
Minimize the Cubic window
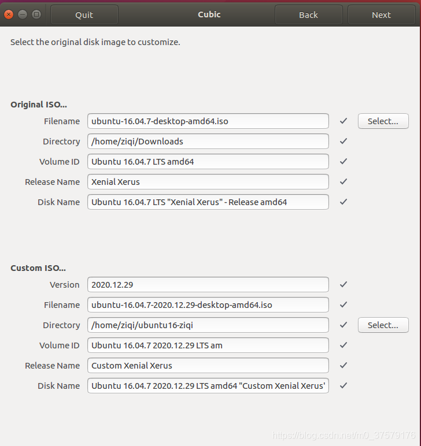(23, 14)
